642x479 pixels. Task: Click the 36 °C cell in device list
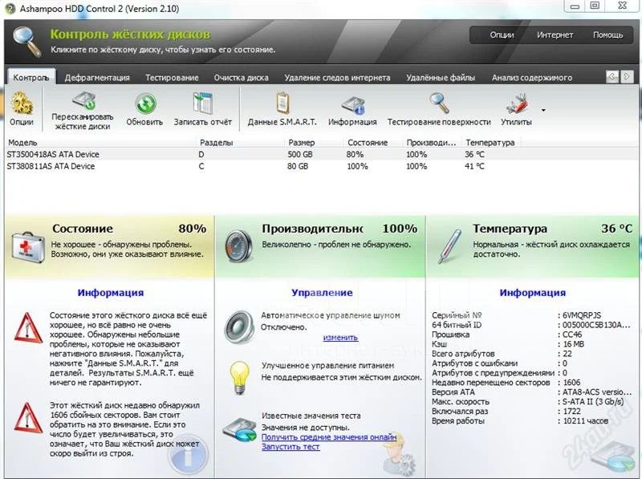pyautogui.click(x=474, y=154)
